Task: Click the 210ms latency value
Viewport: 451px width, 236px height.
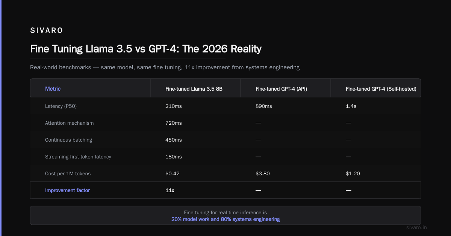Action: click(x=174, y=106)
